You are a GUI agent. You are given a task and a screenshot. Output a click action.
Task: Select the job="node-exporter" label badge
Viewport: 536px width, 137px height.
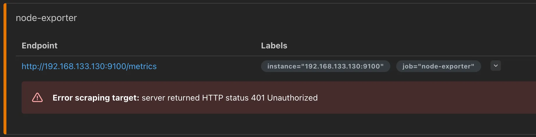pyautogui.click(x=438, y=66)
